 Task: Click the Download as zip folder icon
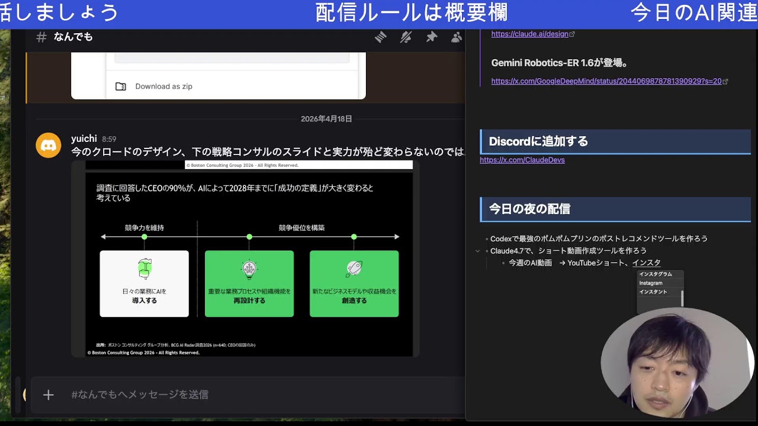(121, 86)
